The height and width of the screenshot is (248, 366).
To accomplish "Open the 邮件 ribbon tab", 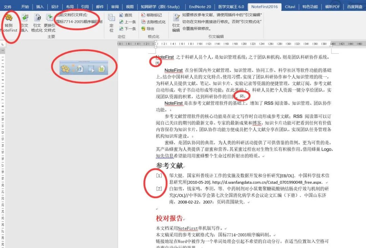I will point(100,7).
